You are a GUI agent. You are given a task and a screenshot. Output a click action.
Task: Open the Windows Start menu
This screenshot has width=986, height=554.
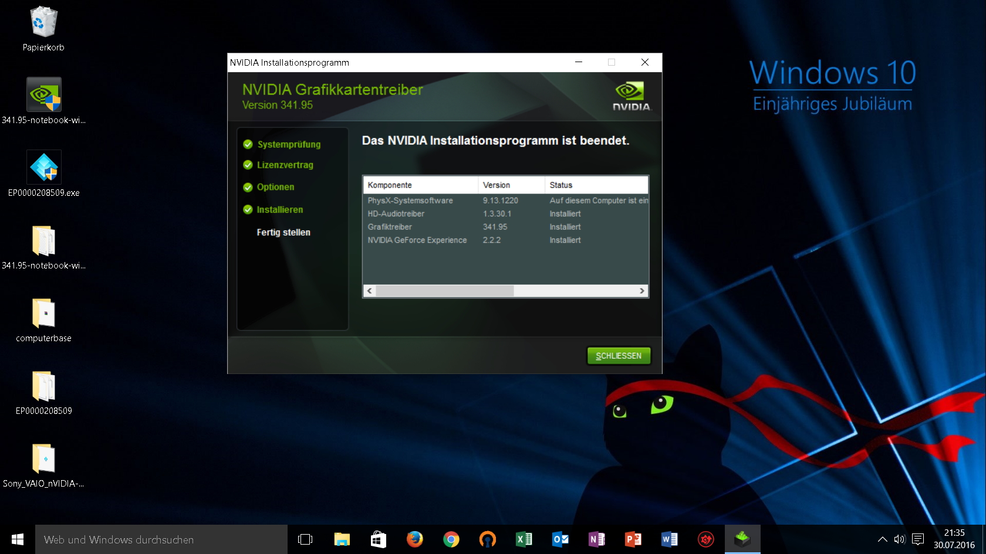pyautogui.click(x=18, y=539)
